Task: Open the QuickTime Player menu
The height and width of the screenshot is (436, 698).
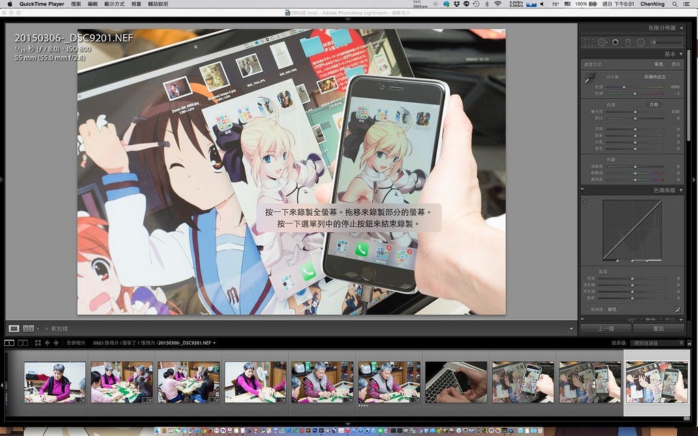Action: coord(42,4)
